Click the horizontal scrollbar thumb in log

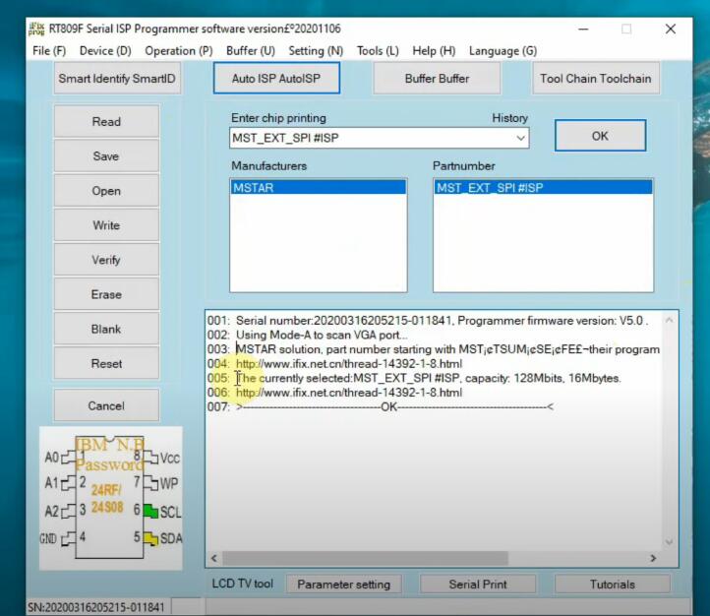tap(365, 558)
